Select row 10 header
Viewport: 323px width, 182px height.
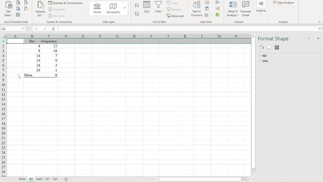[4, 85]
